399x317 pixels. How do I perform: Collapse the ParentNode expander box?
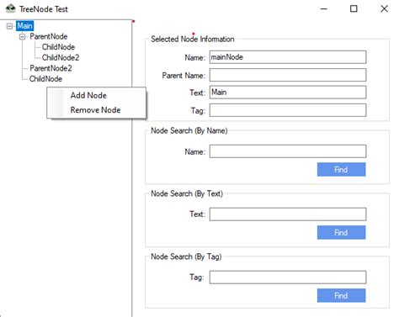tap(22, 37)
